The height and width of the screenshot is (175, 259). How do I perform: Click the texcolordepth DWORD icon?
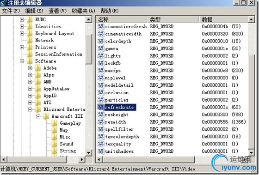click(101, 137)
